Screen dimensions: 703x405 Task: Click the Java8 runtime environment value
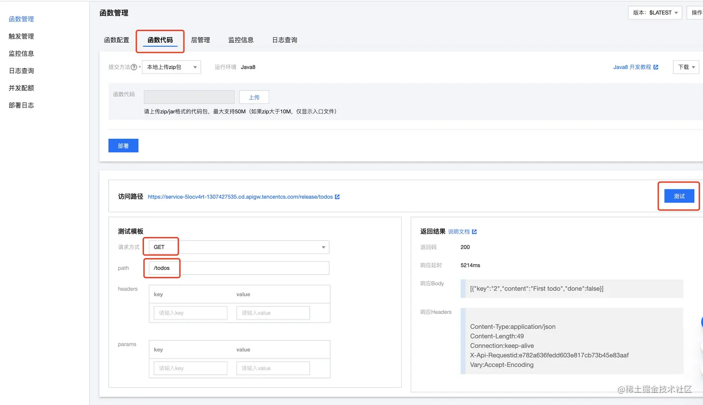tap(248, 67)
